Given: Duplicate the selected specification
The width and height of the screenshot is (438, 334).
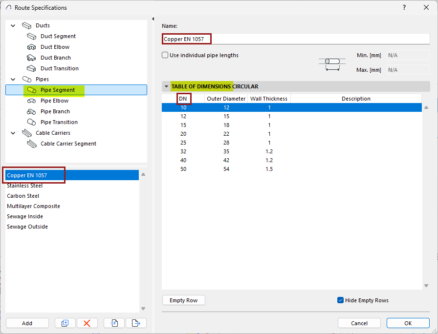Looking at the screenshot, I should click(65, 323).
